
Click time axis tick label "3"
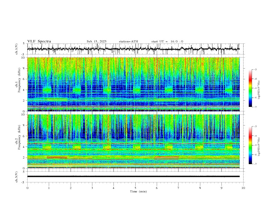tap(92, 188)
